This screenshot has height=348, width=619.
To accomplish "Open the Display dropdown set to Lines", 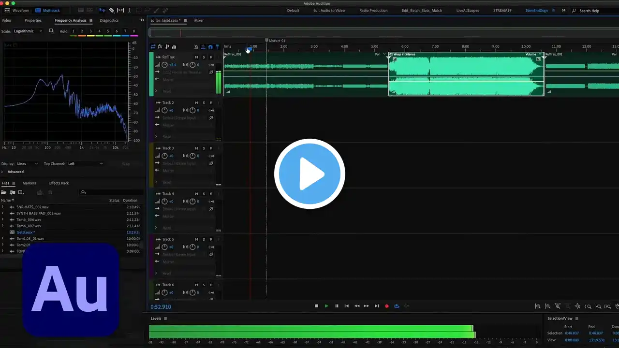I will click(x=28, y=164).
